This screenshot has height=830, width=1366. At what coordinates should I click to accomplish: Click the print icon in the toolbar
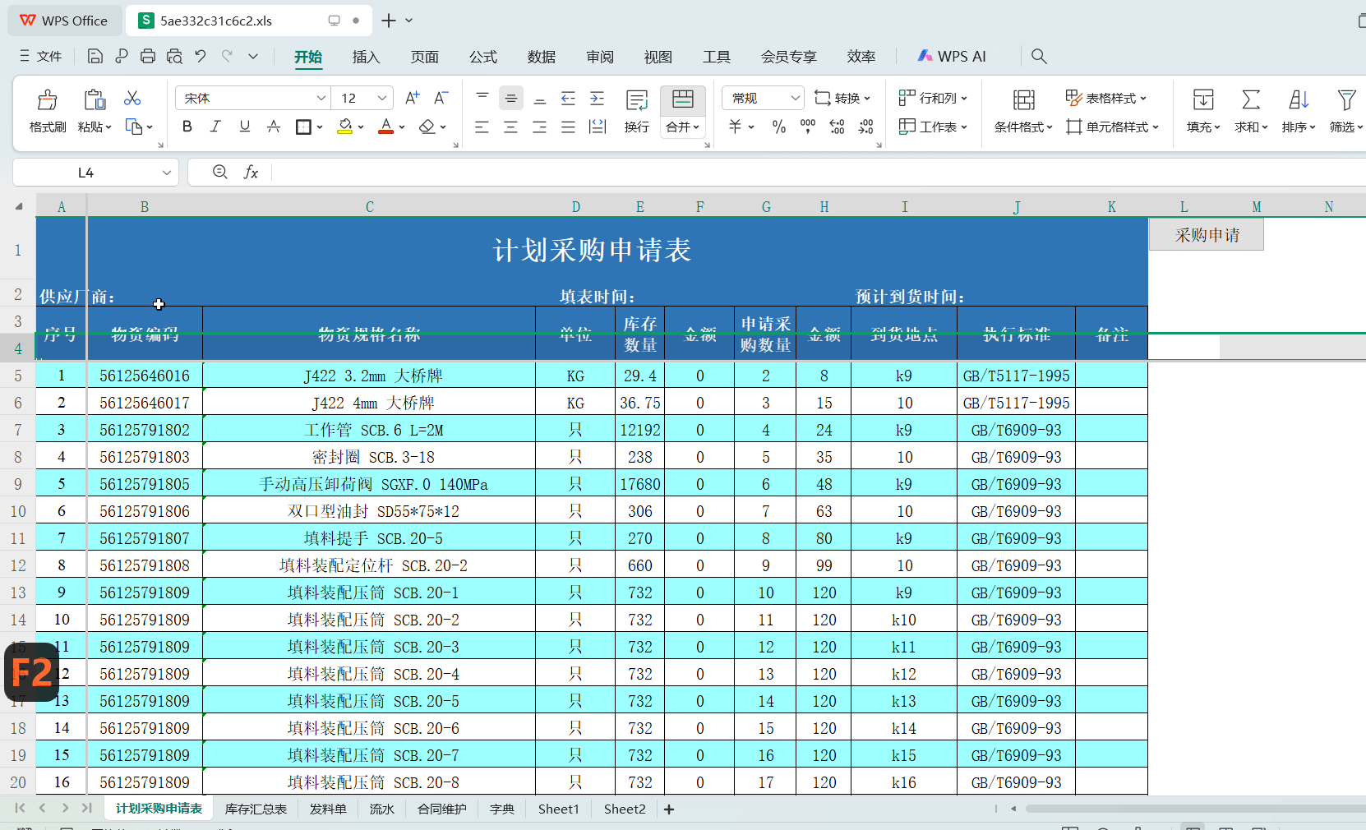click(x=147, y=56)
